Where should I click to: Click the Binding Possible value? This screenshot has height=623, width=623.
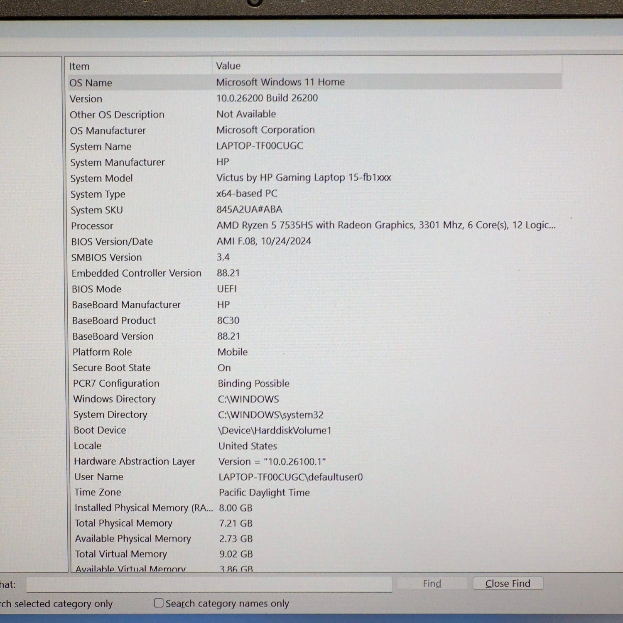tap(254, 383)
